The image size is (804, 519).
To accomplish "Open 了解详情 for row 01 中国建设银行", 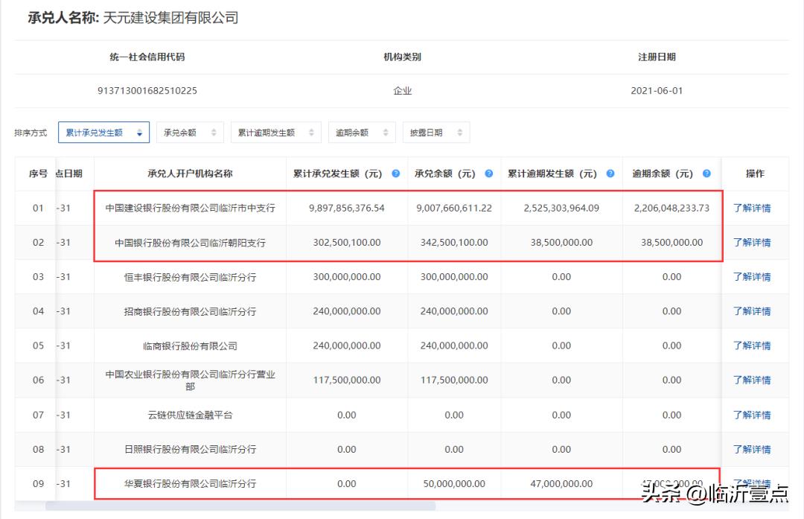I will click(752, 208).
